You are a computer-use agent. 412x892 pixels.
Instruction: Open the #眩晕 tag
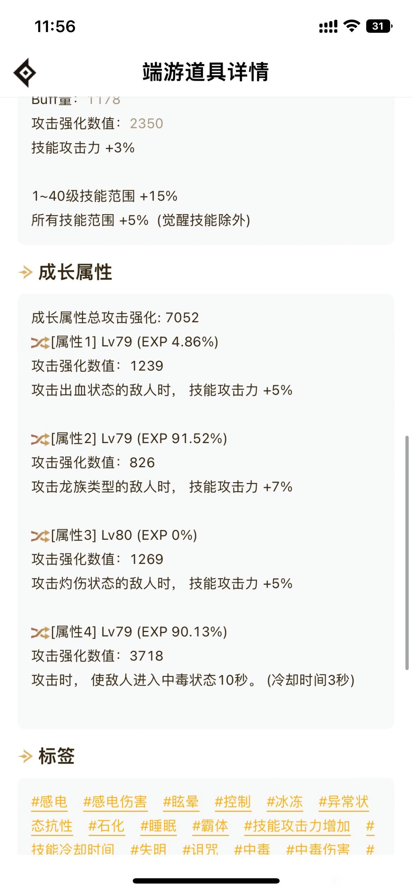click(x=181, y=801)
